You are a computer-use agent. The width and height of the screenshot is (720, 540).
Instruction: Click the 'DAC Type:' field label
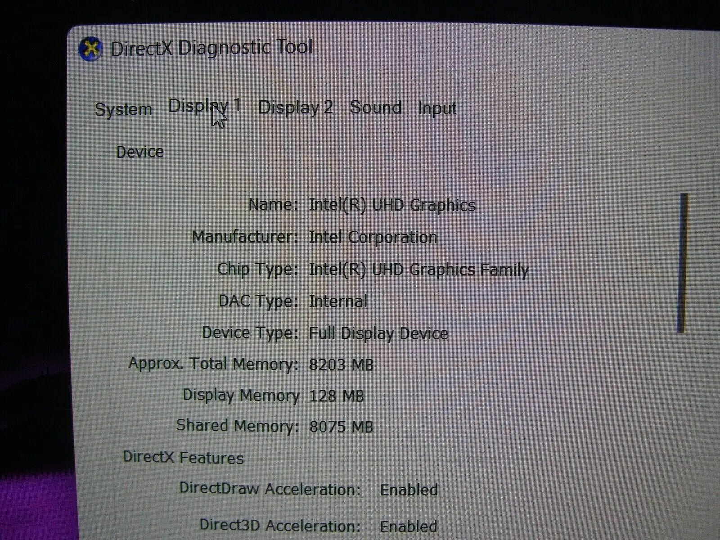259,301
